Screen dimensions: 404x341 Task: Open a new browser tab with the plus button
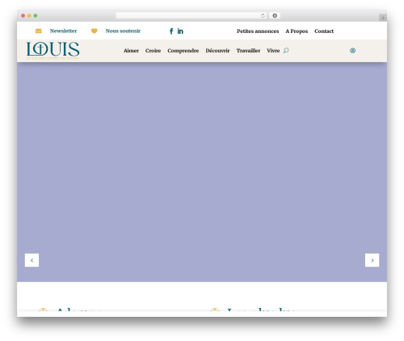pos(383,18)
